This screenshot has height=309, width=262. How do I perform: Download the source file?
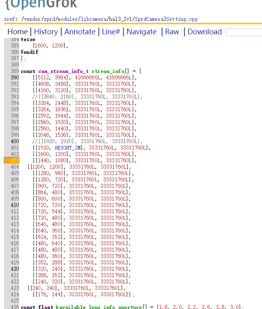(x=205, y=32)
